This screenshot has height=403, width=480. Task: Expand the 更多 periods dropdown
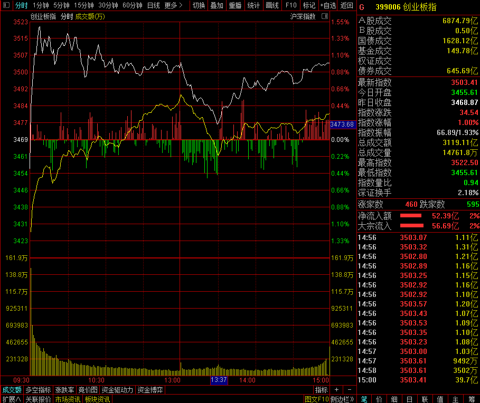coord(173,5)
